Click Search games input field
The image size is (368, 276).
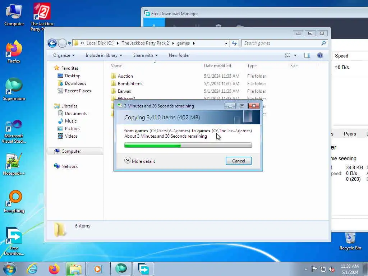[282, 43]
